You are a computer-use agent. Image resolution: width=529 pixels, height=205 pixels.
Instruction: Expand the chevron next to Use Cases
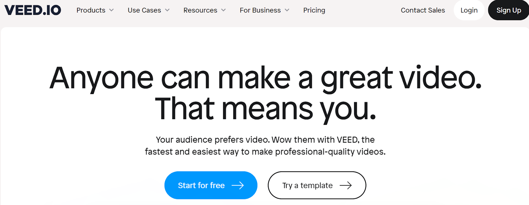167,10
